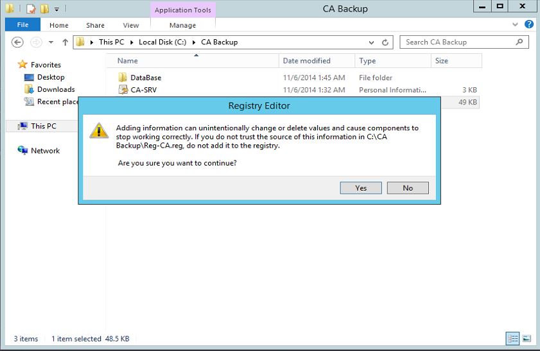This screenshot has width=540, height=351.
Task: Select Network in navigation pane
Action: [45, 151]
